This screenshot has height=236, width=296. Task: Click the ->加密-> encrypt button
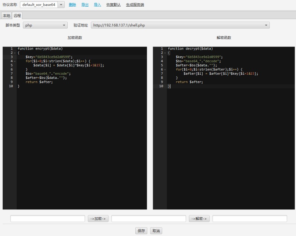point(98,219)
